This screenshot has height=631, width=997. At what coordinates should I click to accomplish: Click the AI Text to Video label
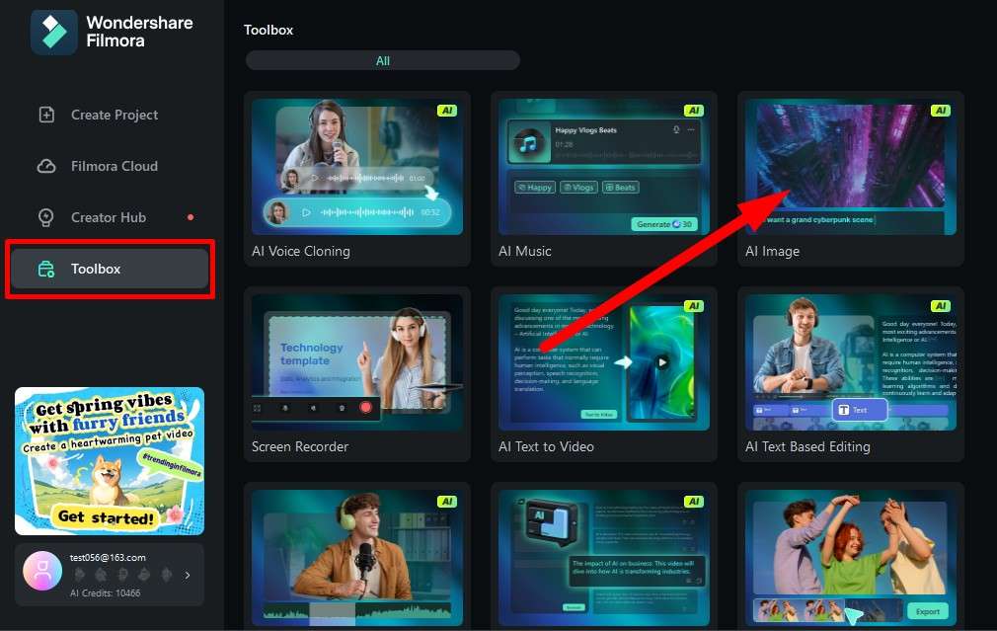pyautogui.click(x=546, y=446)
